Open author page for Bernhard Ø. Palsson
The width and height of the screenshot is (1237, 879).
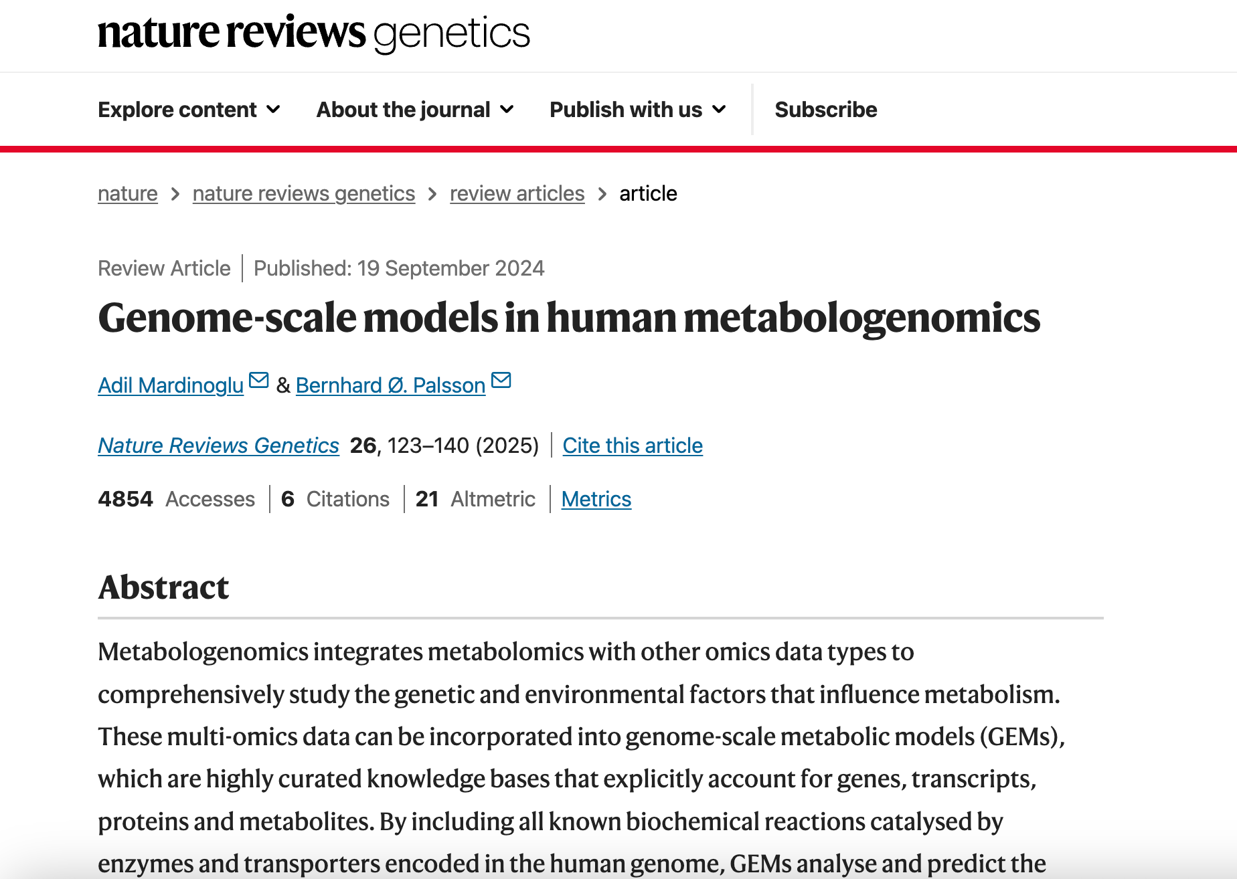point(390,386)
